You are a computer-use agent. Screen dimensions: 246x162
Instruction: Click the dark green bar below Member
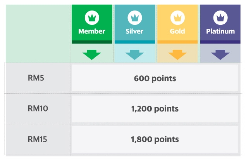pos(92,42)
